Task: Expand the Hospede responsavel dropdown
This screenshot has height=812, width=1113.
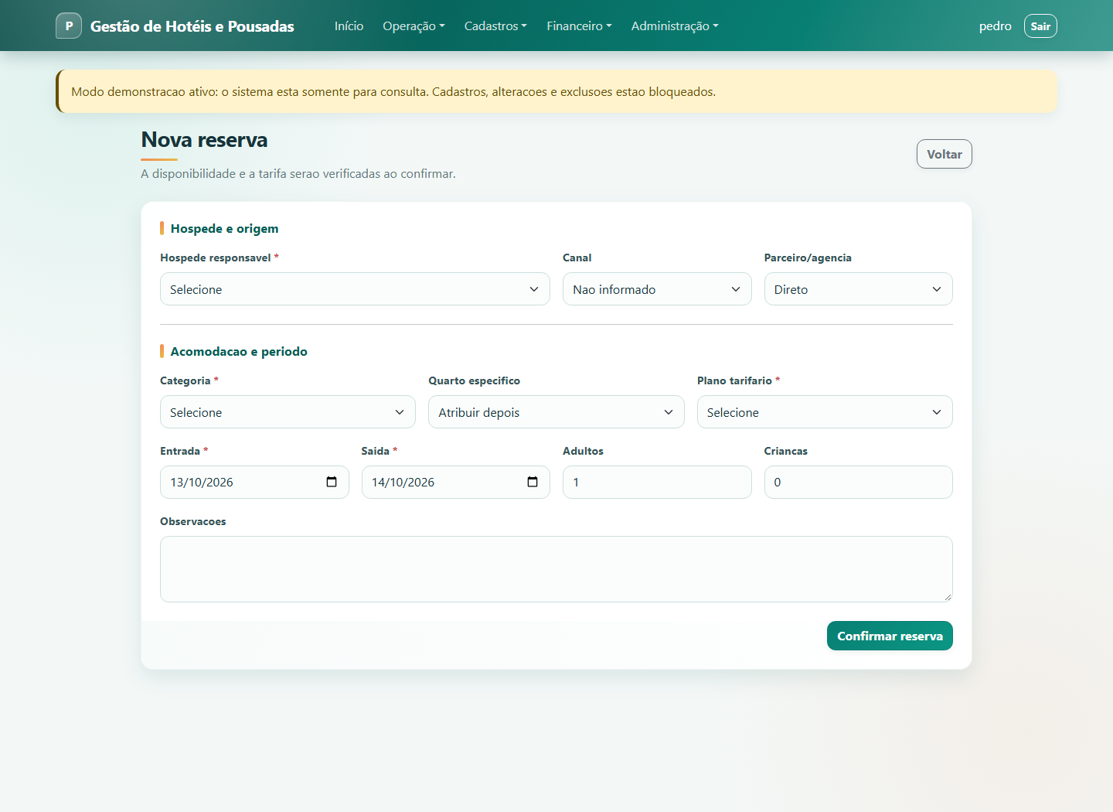Action: coord(355,289)
